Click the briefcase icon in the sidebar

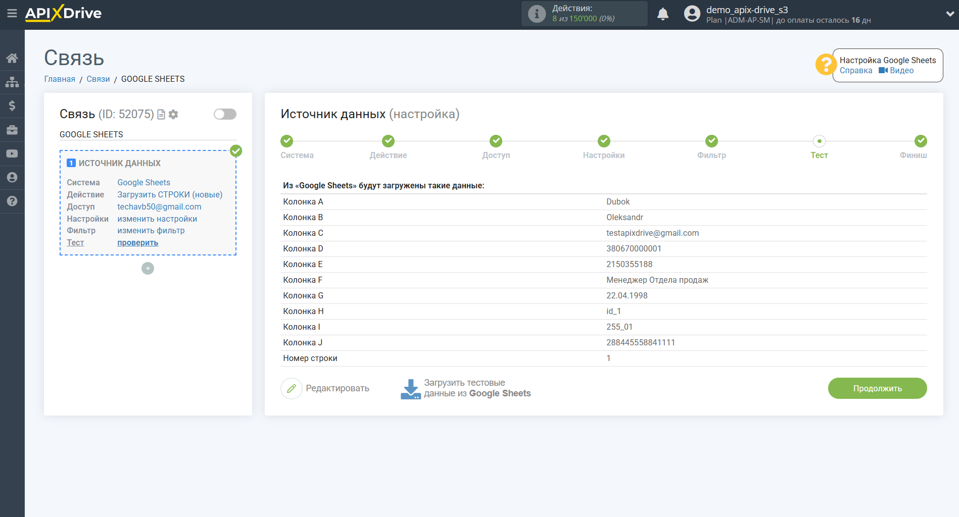[12, 130]
